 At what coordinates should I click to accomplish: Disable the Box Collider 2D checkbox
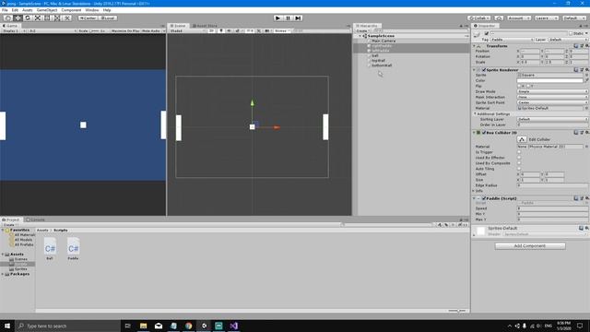[484, 133]
